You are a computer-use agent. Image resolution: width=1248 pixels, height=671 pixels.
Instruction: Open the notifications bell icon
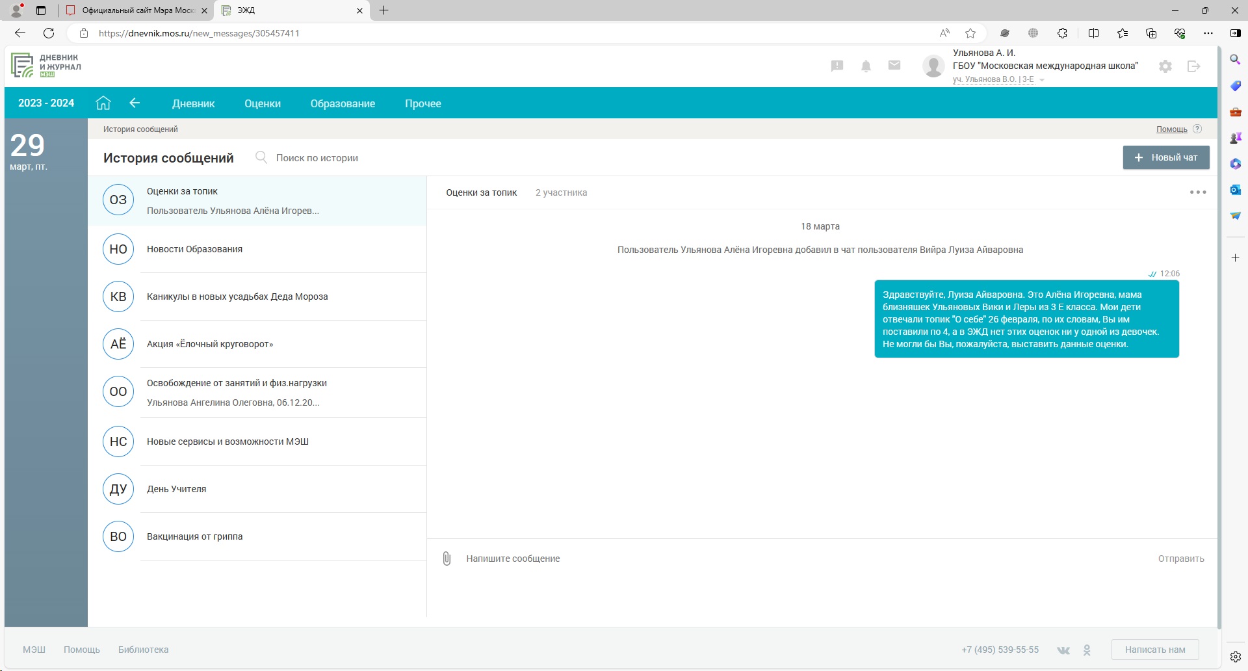866,66
